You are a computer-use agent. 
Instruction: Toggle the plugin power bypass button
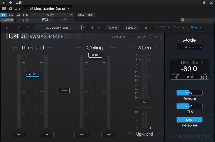tap(4, 15)
